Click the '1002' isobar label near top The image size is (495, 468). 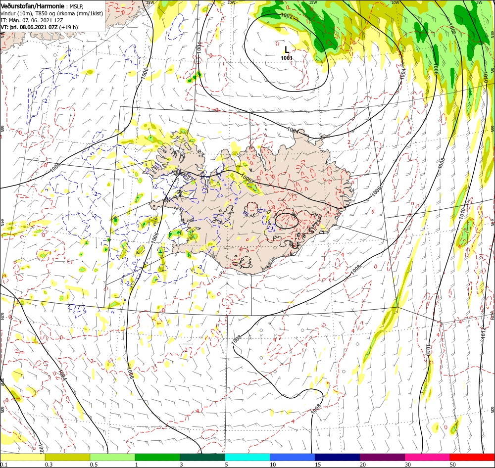287,15
